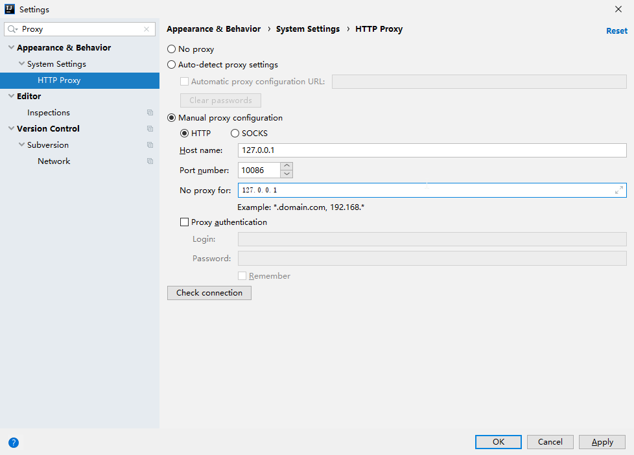Image resolution: width=634 pixels, height=455 pixels.
Task: Clear the Proxy search text with X icon
Action: [147, 29]
